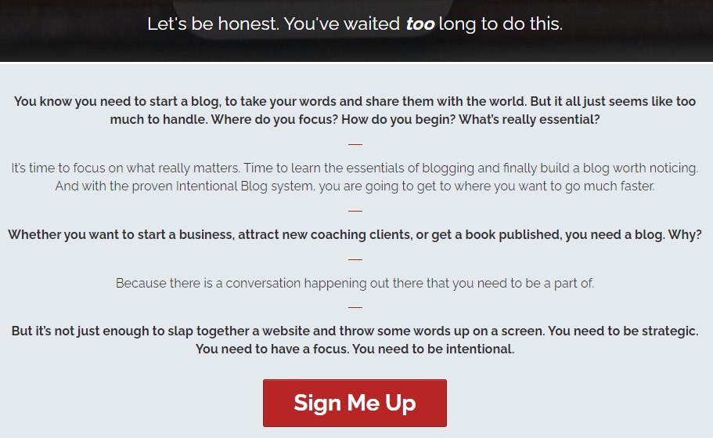Click the red divider below the first paragraph
The image size is (713, 438).
click(355, 144)
